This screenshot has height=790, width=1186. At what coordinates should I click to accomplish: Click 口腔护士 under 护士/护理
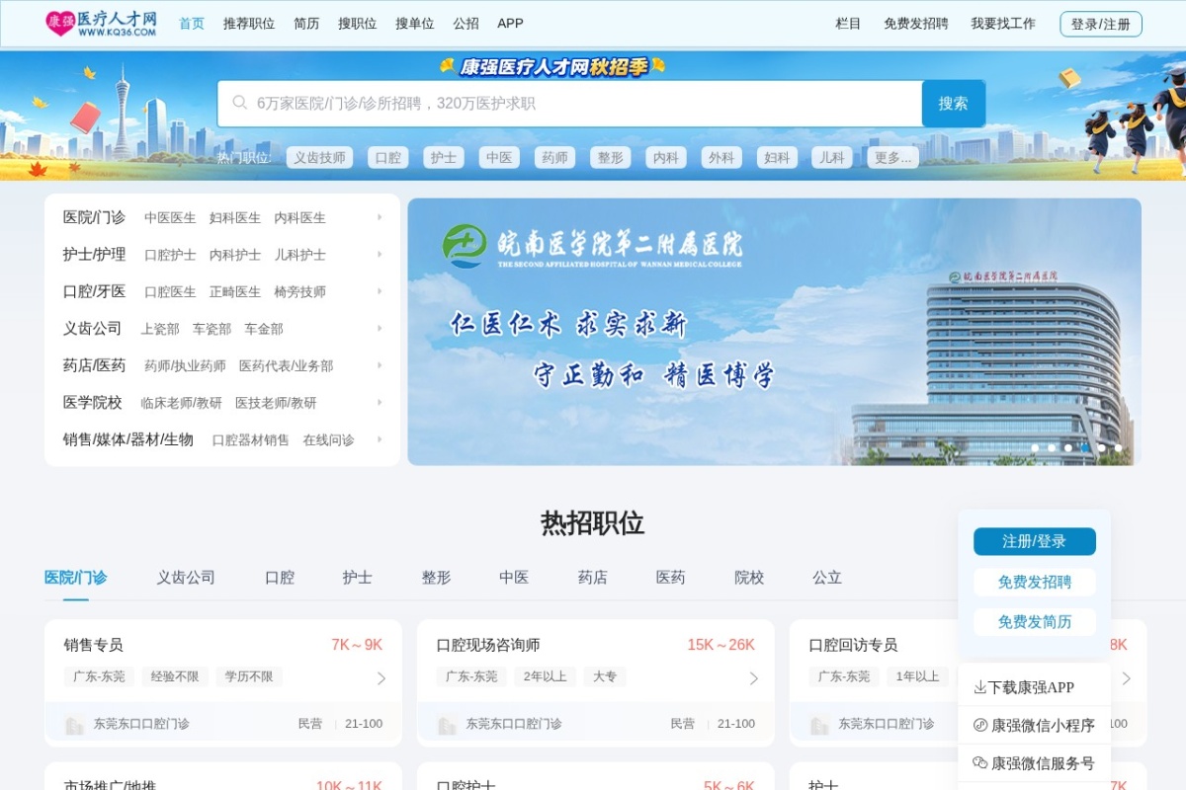[170, 255]
